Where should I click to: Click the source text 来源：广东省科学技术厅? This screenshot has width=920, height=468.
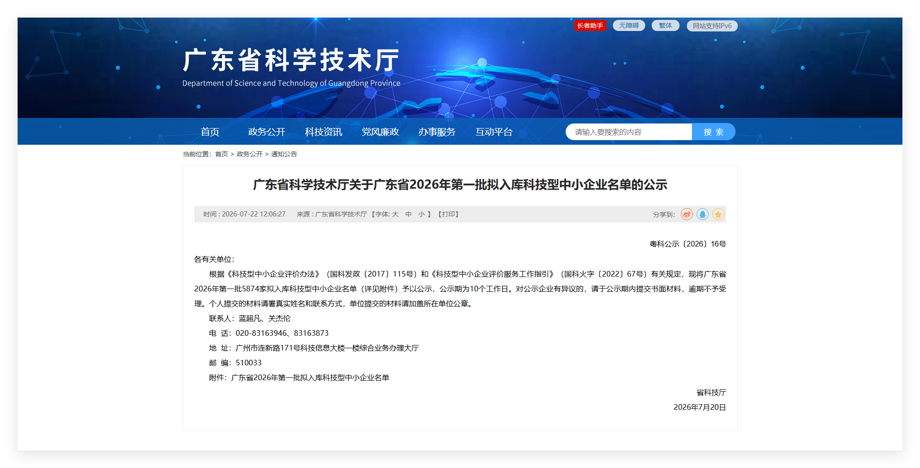tap(332, 214)
